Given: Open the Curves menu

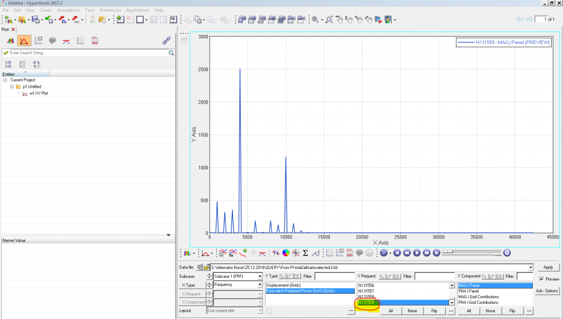Looking at the screenshot, I should tap(46, 10).
